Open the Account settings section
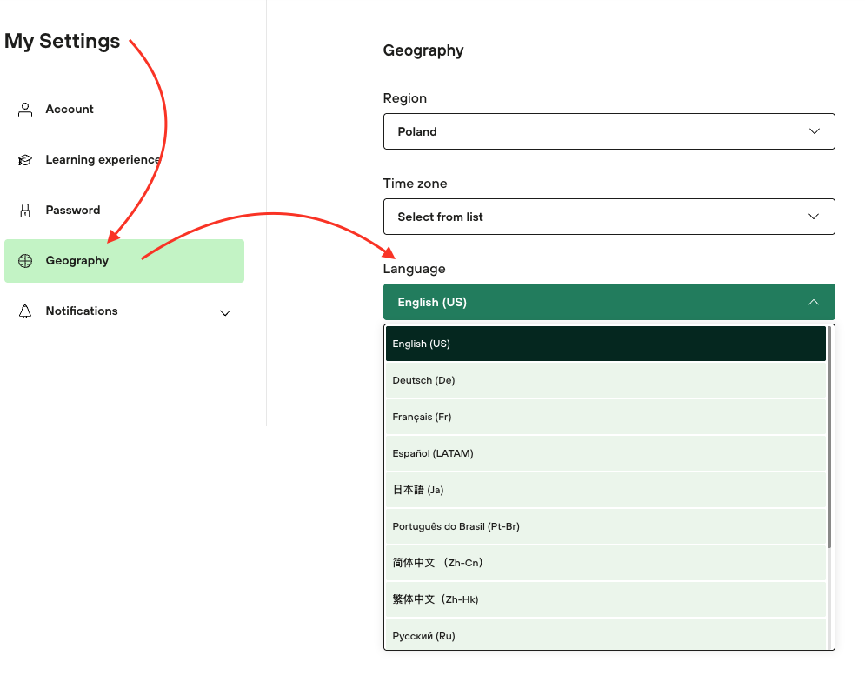 click(x=70, y=110)
